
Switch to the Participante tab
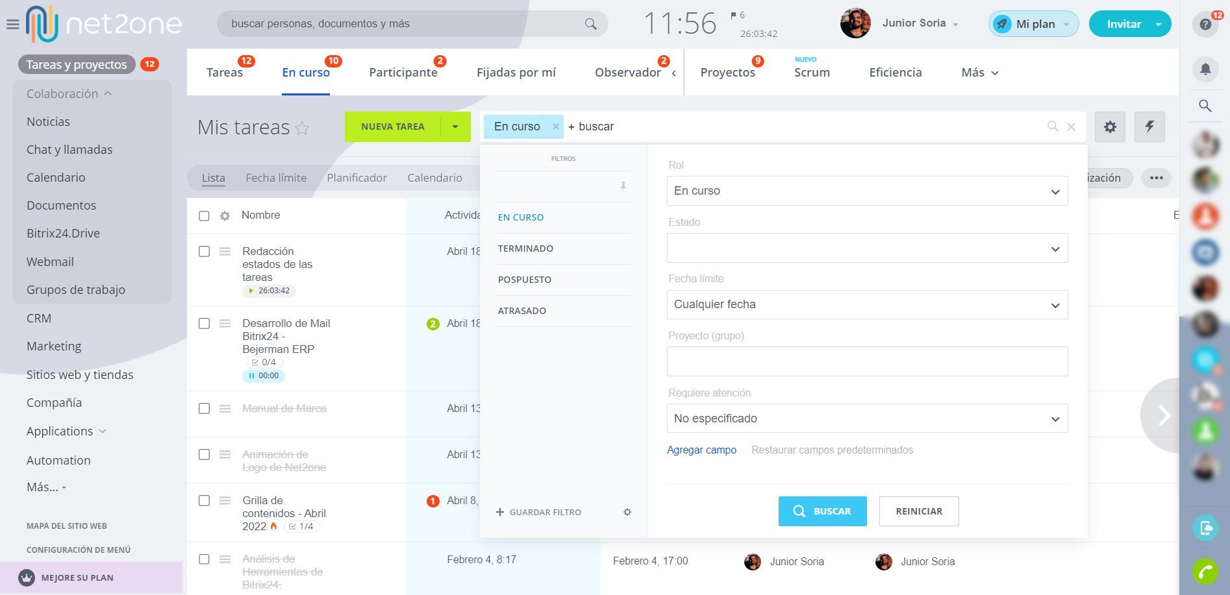[x=403, y=73]
